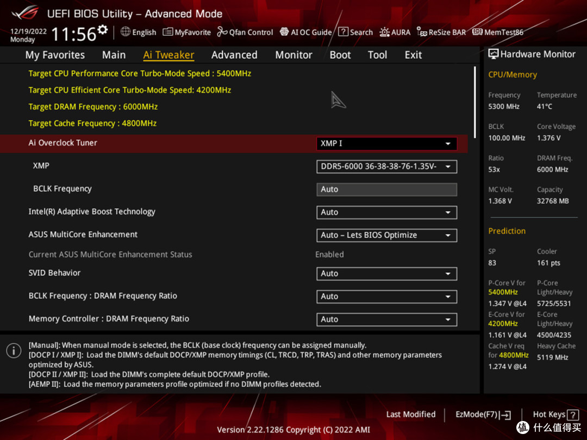Click Current ASUS MultiCore Enhancement Status label
The width and height of the screenshot is (587, 440).
coord(110,254)
